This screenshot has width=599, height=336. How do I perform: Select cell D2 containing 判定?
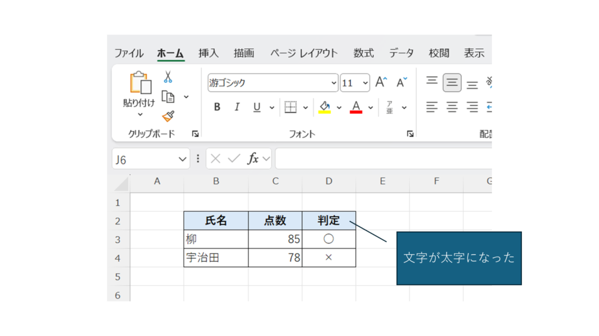click(x=329, y=220)
